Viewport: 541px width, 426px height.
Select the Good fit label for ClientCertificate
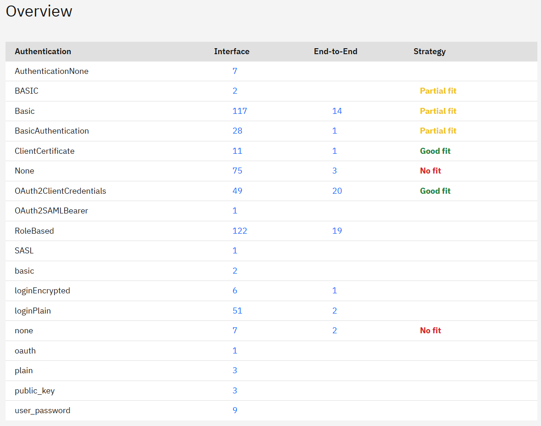[435, 151]
